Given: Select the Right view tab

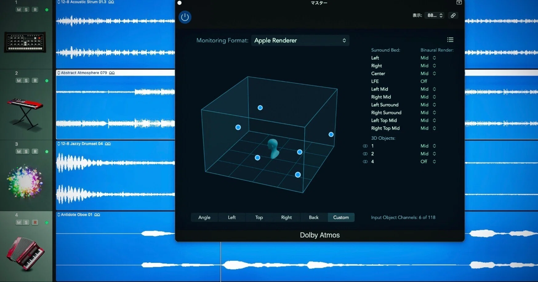Looking at the screenshot, I should (286, 217).
